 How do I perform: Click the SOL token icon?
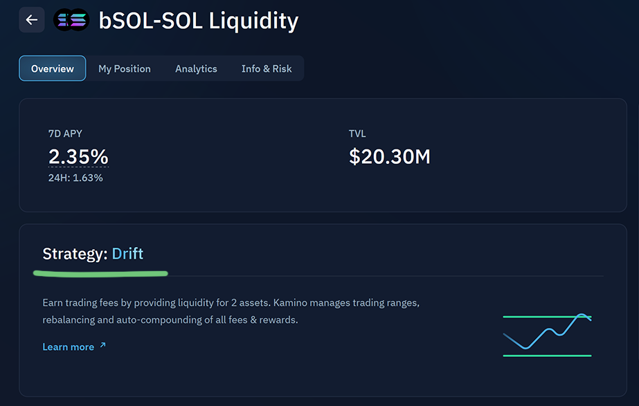(80, 20)
